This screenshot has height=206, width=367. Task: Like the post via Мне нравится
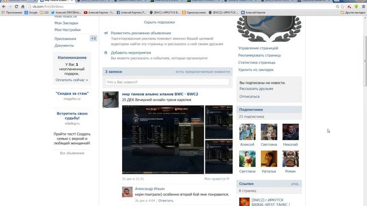217,179
